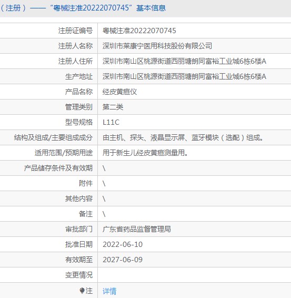Open the 详情 link
The height and width of the screenshot is (298, 291).
109,291
